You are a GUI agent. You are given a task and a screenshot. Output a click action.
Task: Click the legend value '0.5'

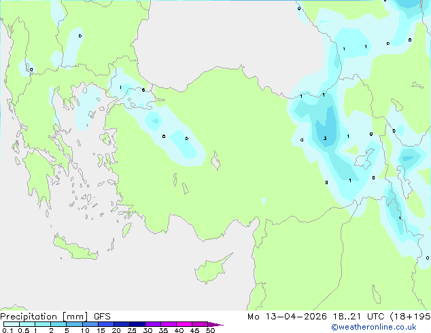coord(24,330)
